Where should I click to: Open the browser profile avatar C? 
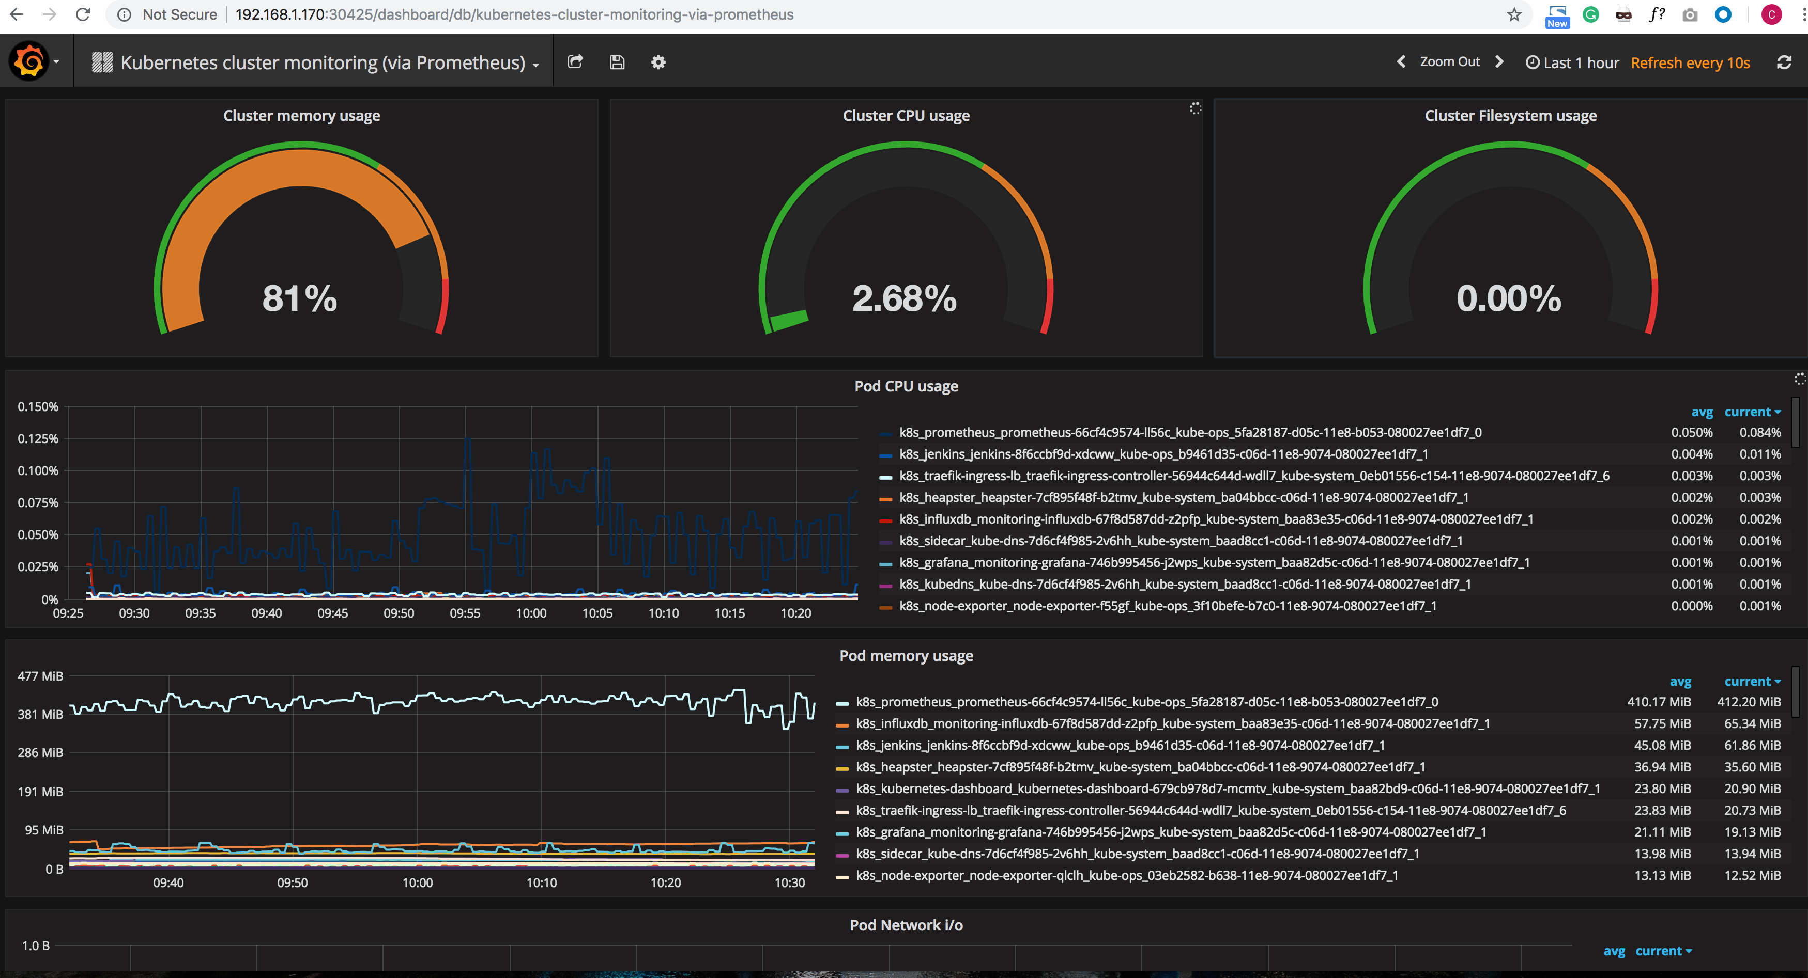click(1771, 15)
